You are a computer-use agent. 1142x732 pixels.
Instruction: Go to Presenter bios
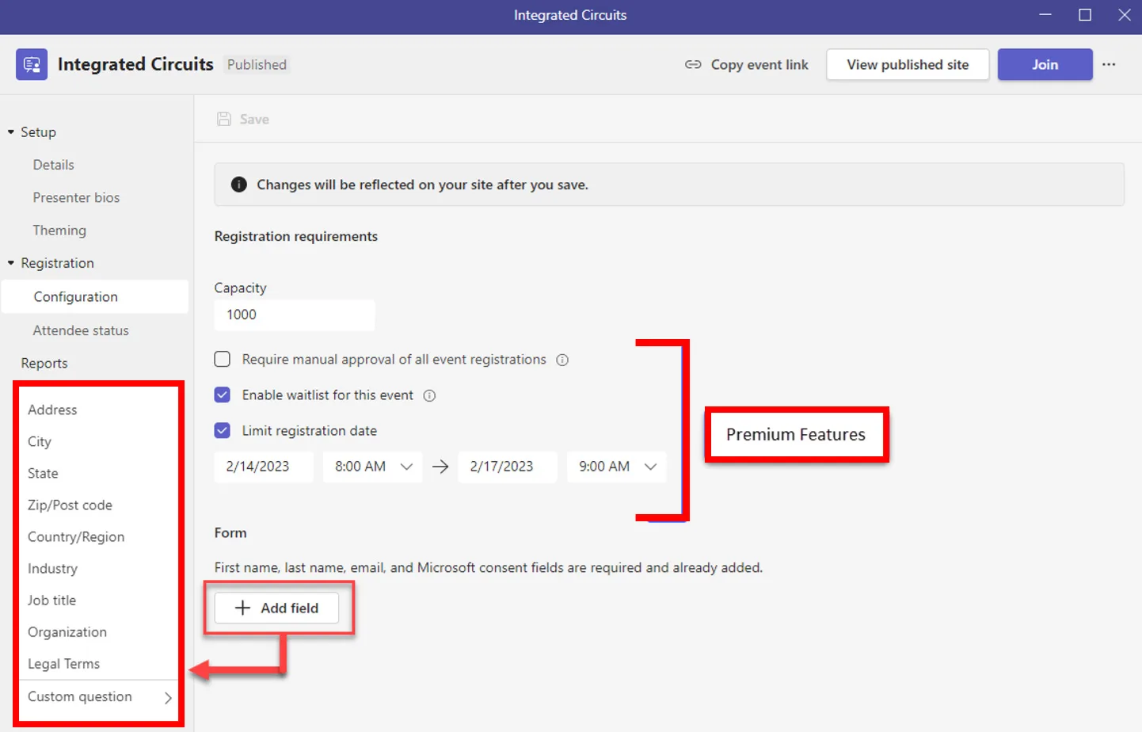[76, 197]
